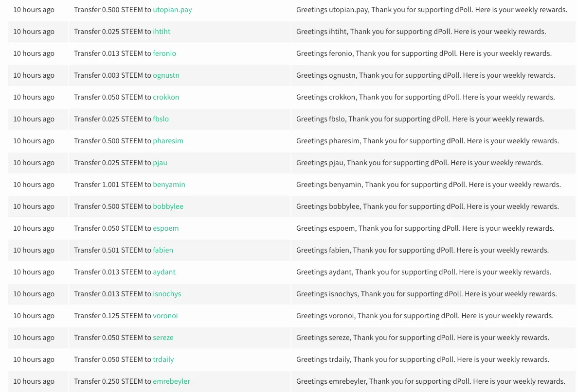The width and height of the screenshot is (577, 392).
Task: Click the memo 'Greetings aydant, Thank you...'
Action: [424, 272]
